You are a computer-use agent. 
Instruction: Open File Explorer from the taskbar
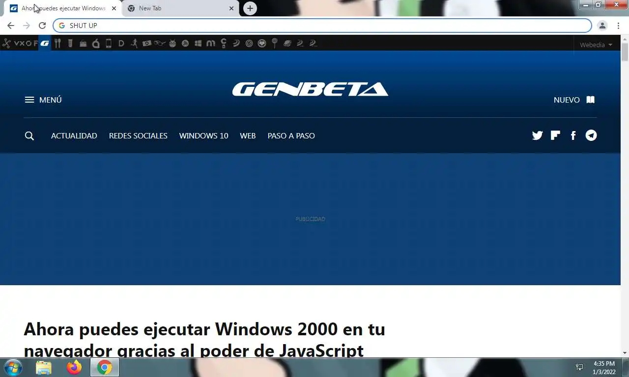point(44,367)
